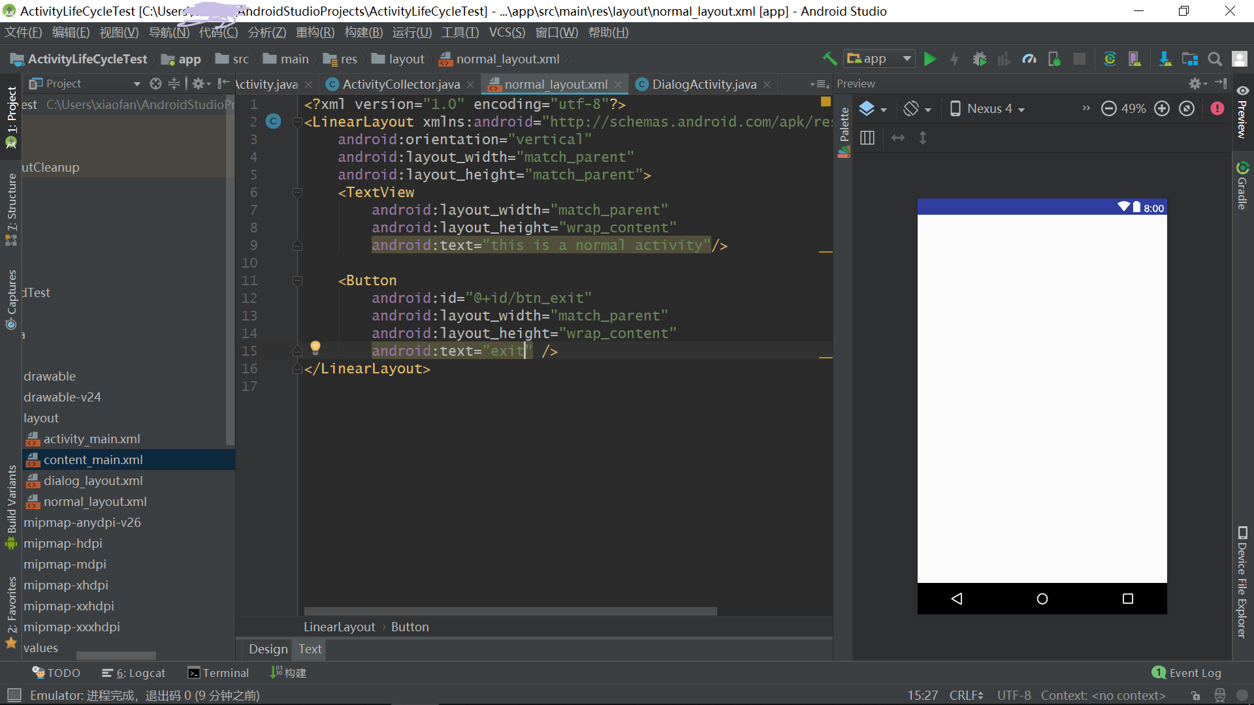Click the green Run app button
This screenshot has height=705, width=1254.
point(930,59)
